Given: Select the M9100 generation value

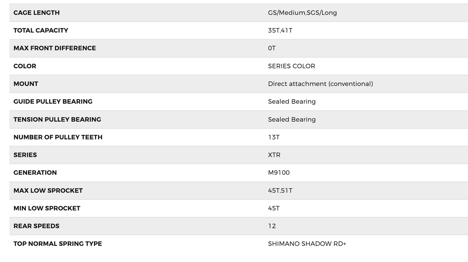Looking at the screenshot, I should click(x=279, y=173).
